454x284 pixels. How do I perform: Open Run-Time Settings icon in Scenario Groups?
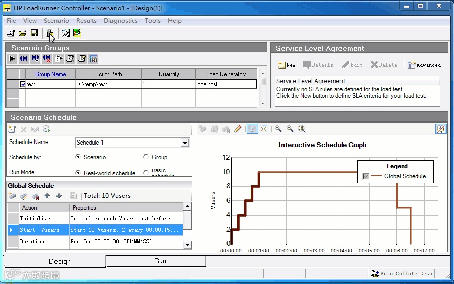click(x=59, y=59)
